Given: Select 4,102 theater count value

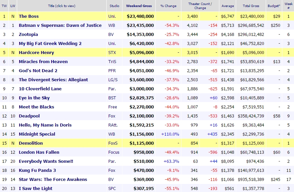Looking at the screenshot, I should [192, 25].
